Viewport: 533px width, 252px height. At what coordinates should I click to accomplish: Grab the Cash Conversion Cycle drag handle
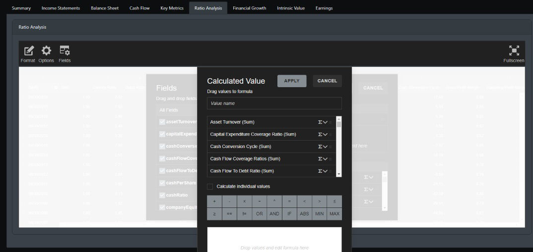pos(331,147)
